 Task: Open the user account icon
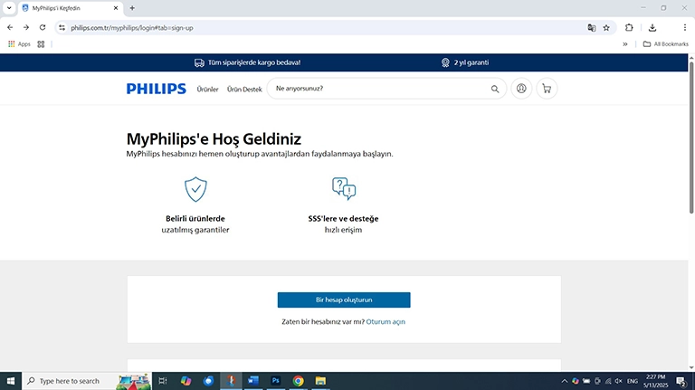[521, 89]
